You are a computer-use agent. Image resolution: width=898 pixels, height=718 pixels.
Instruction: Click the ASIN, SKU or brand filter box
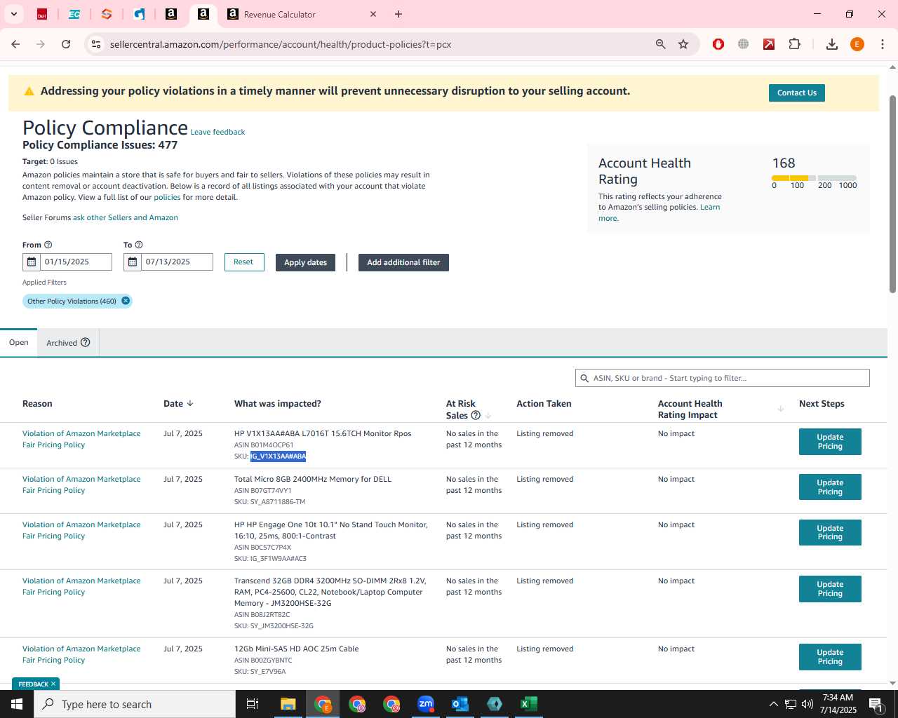click(723, 378)
